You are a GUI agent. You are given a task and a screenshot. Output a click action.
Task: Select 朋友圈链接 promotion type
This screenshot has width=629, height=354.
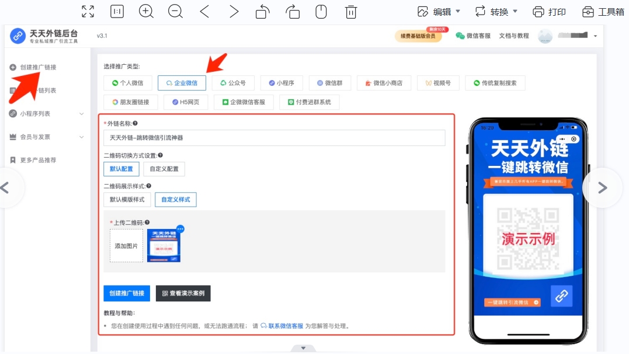(131, 102)
